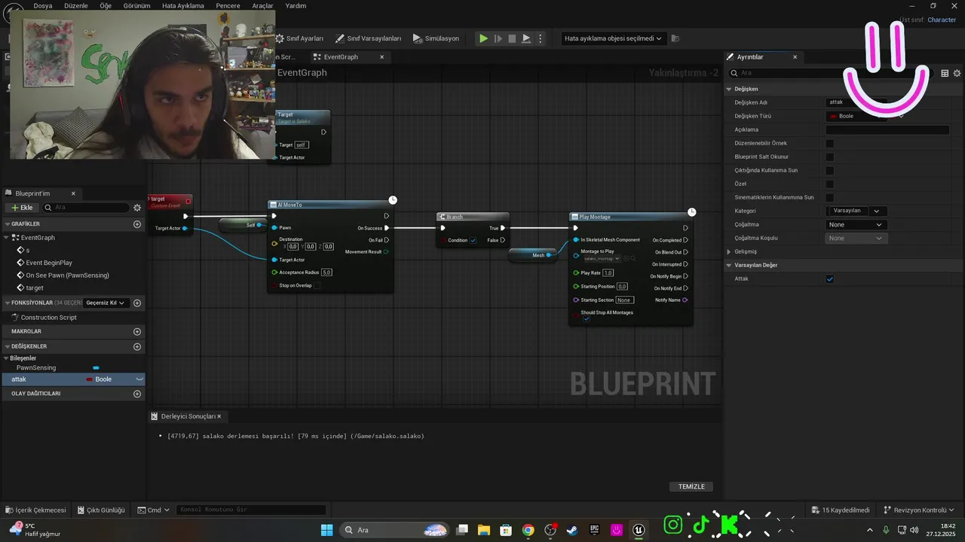This screenshot has width=965, height=542.
Task: Open Kategori Varsayılan dropdown
Action: [x=856, y=211]
